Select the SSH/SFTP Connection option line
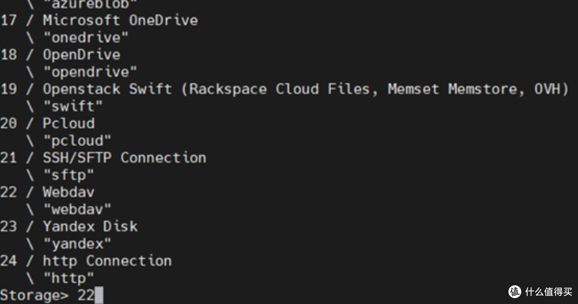The width and height of the screenshot is (578, 304). 124,158
